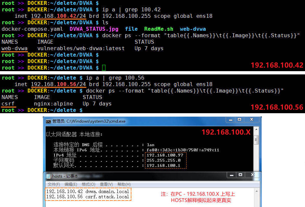Viewport: 305px width, 207px height.
Task: Click DVWA_STATUS.jpg in the ls output
Action: pyautogui.click(x=94, y=29)
